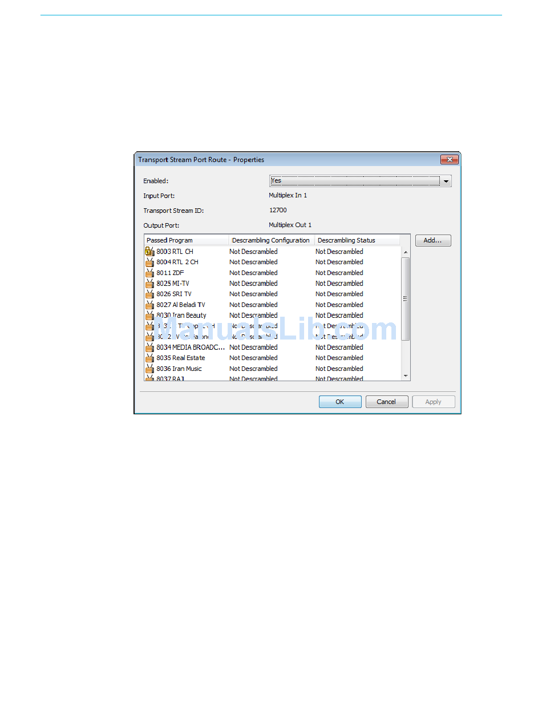Click the TV icon next to 8026 SRI TV
Screen dimensions: 542x719
click(149, 294)
